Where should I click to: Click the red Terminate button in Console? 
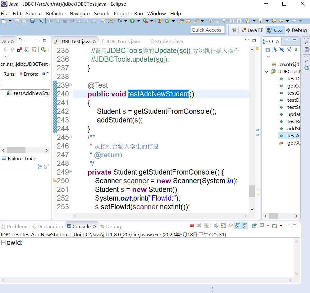tap(192, 225)
